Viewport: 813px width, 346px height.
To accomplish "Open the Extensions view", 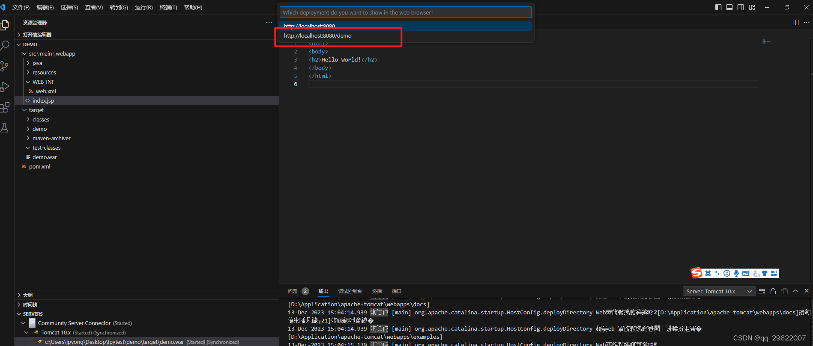I will click(5, 107).
